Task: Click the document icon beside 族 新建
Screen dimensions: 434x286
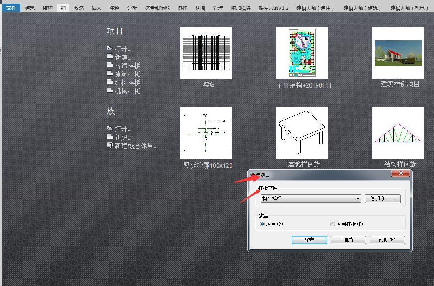Action: pyautogui.click(x=110, y=137)
